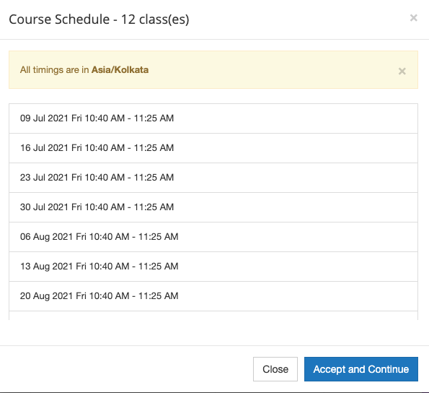Select the 20 Aug 2021 class row
Image resolution: width=429 pixels, height=393 pixels.
[213, 296]
